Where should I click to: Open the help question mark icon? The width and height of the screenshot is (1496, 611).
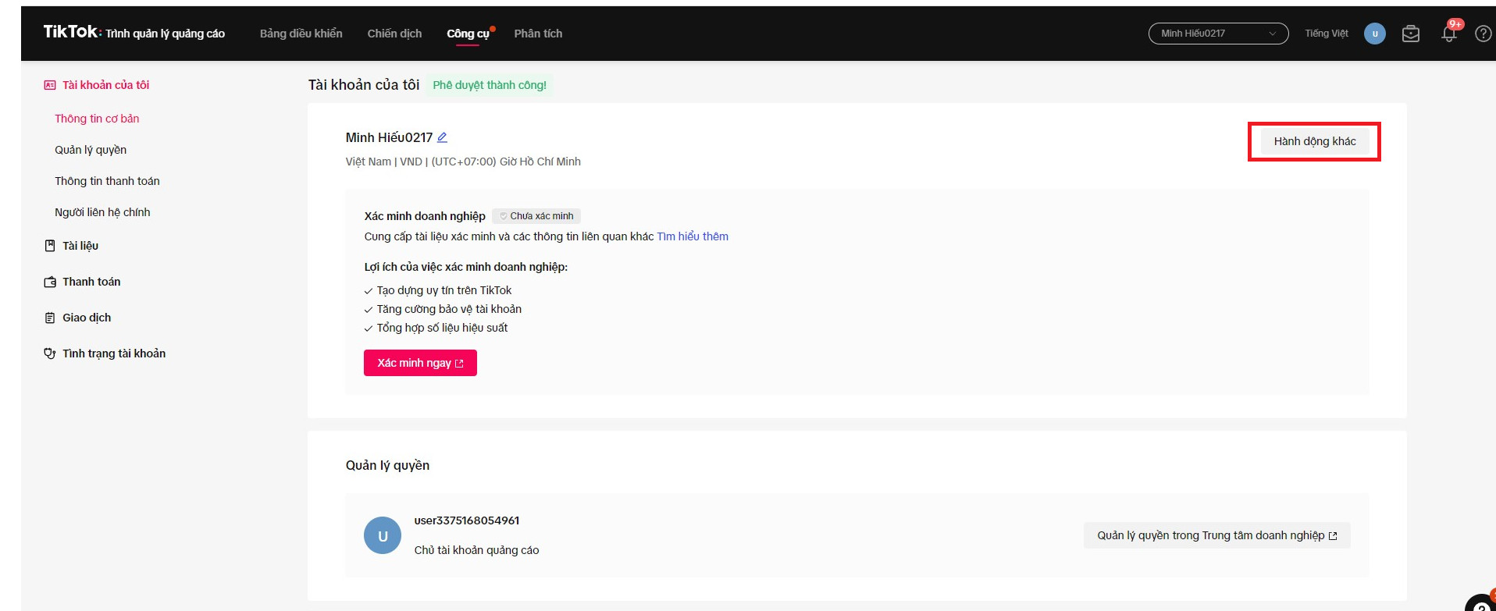[1483, 34]
